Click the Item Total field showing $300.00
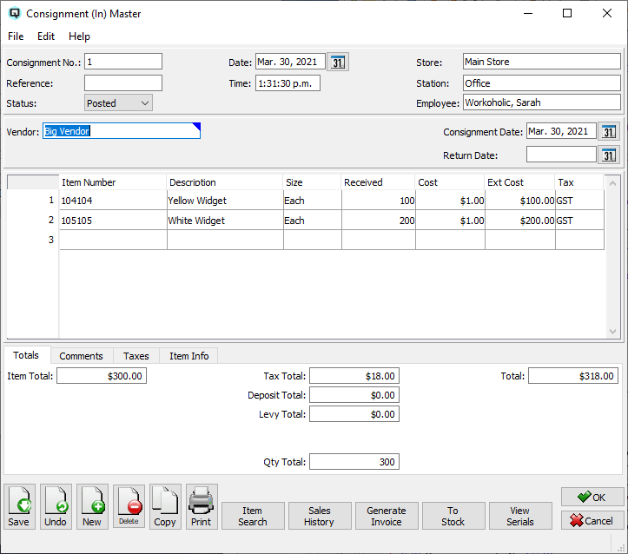Screen dimensions: 628x554 pyautogui.click(x=102, y=376)
